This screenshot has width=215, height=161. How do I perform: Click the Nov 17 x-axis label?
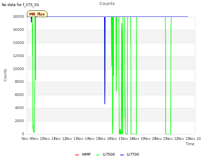click(x=117, y=139)
